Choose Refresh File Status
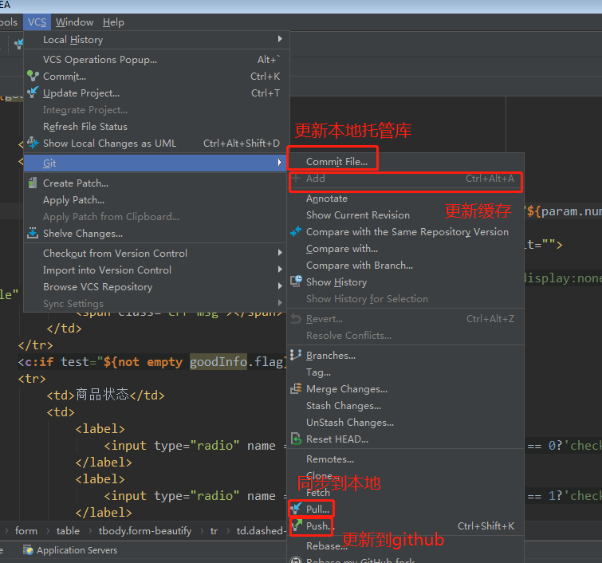Screen dimensions: 602x563 [x=156, y=126]
